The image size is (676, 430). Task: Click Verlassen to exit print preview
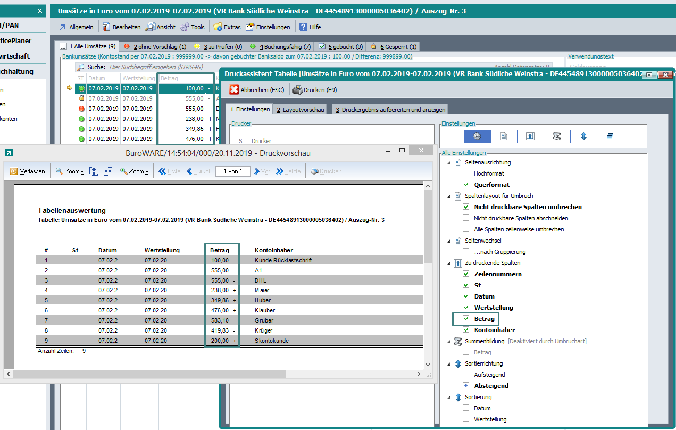click(28, 171)
